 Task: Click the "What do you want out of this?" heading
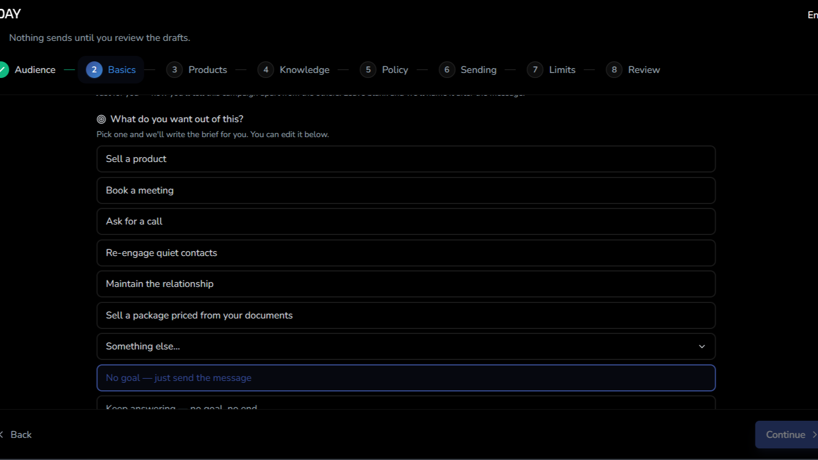177,119
